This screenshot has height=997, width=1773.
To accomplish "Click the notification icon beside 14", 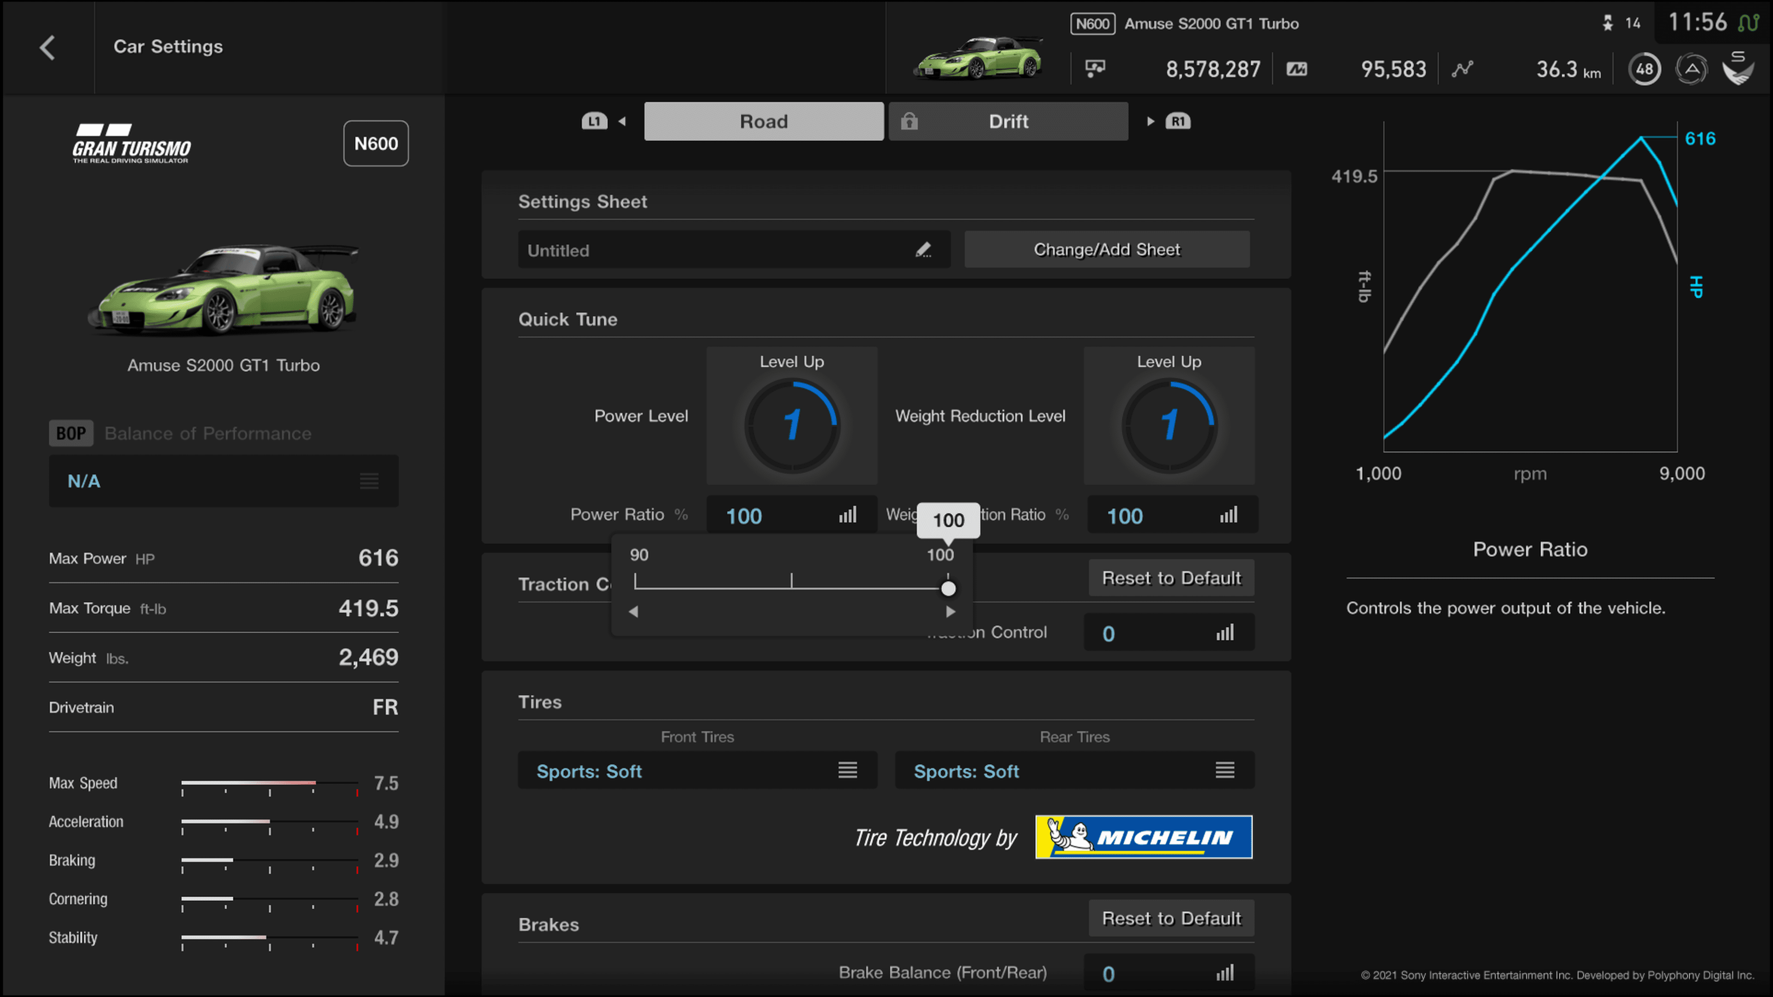I will click(x=1607, y=24).
